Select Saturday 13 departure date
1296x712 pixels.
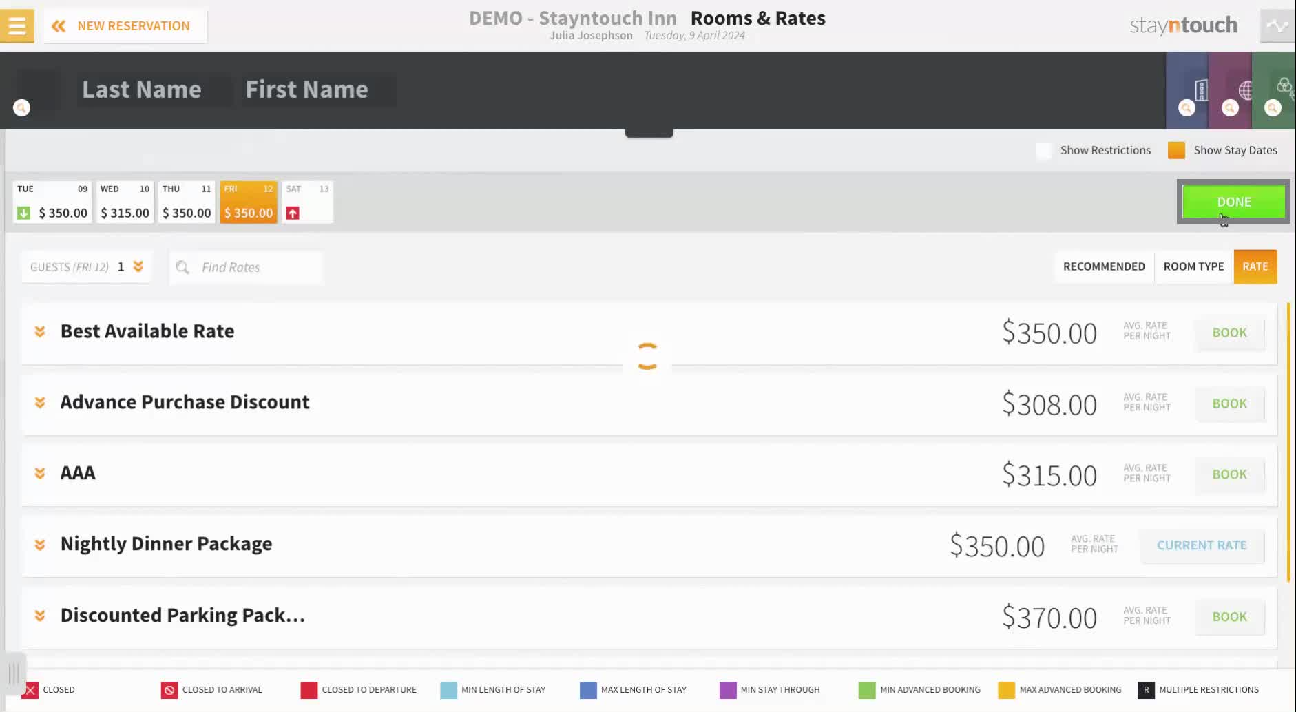(307, 202)
